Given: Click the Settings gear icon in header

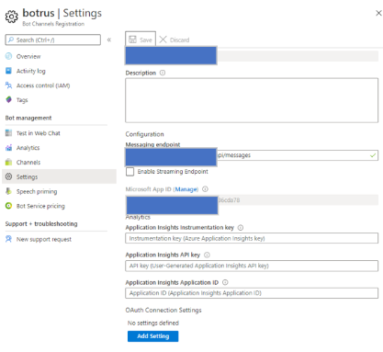Looking at the screenshot, I should [12, 17].
